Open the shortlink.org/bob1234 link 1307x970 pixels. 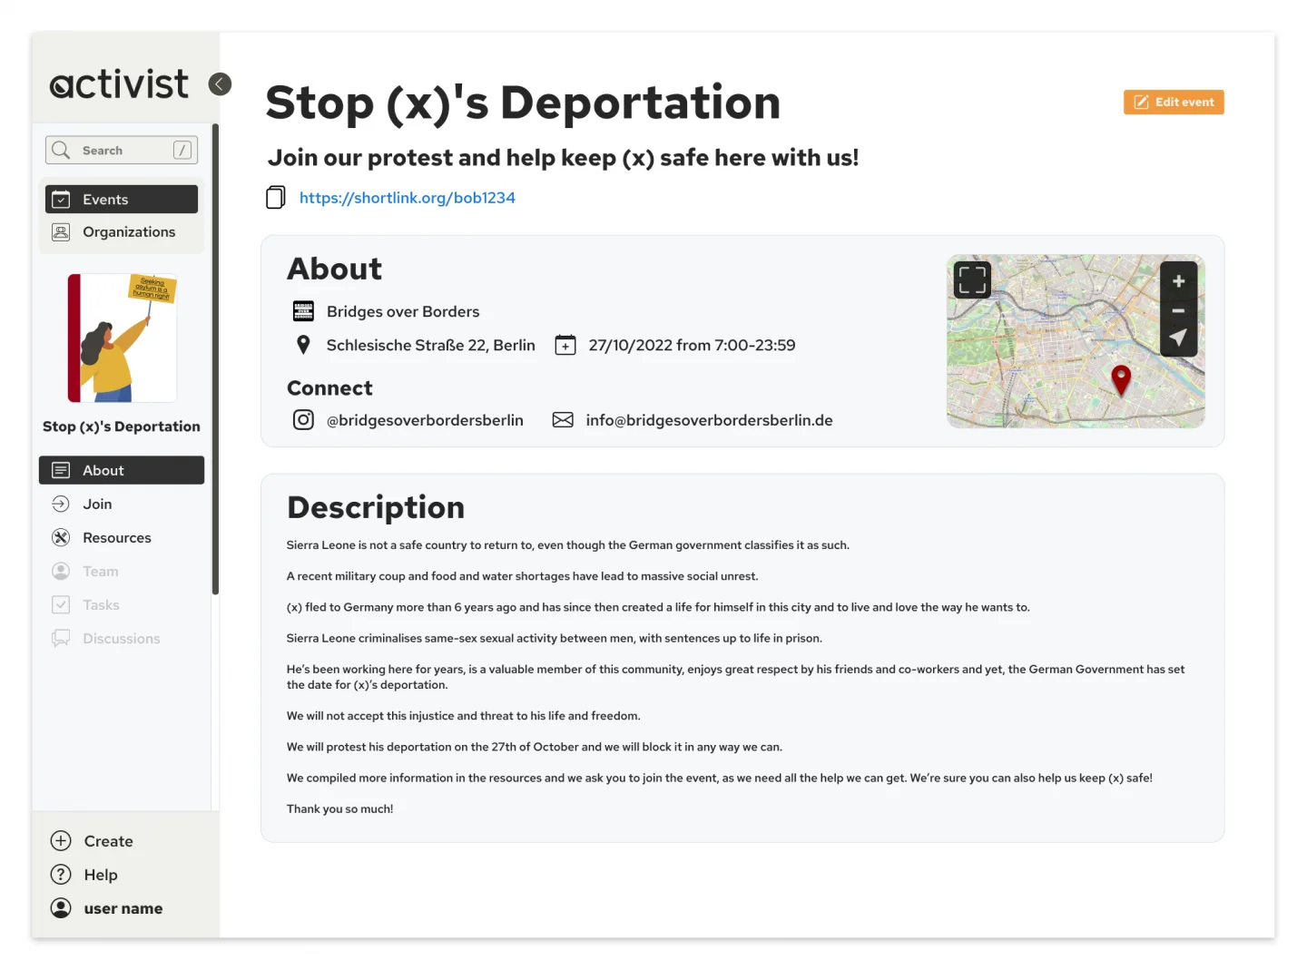pyautogui.click(x=407, y=198)
